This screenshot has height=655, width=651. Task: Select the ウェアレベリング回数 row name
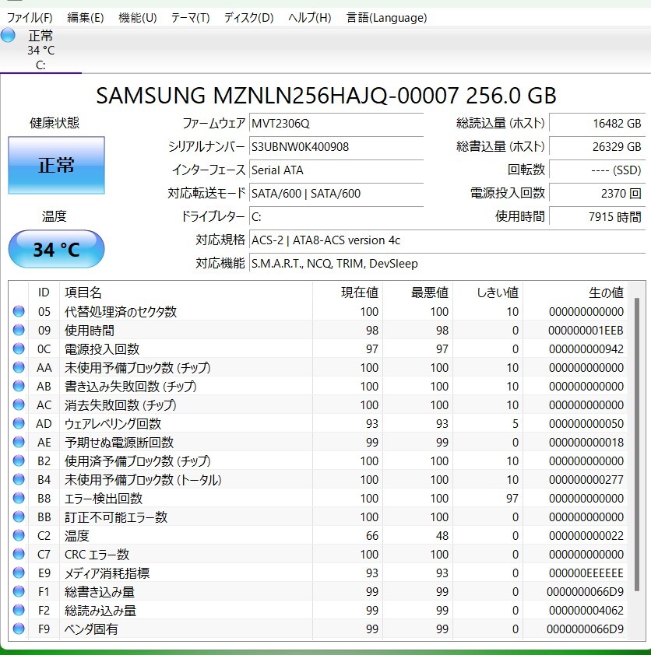pos(113,424)
